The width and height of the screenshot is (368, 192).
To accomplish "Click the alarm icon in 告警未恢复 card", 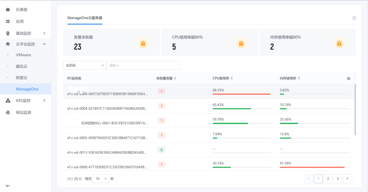I will click(x=143, y=43).
